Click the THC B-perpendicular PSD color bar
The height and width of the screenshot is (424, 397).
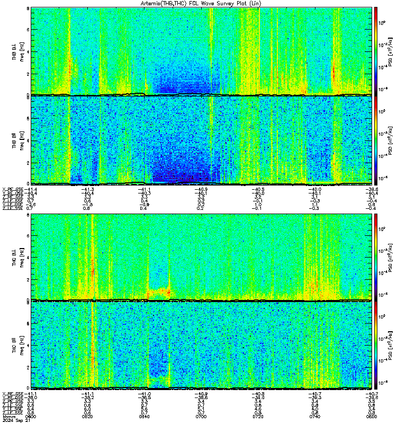(376, 257)
